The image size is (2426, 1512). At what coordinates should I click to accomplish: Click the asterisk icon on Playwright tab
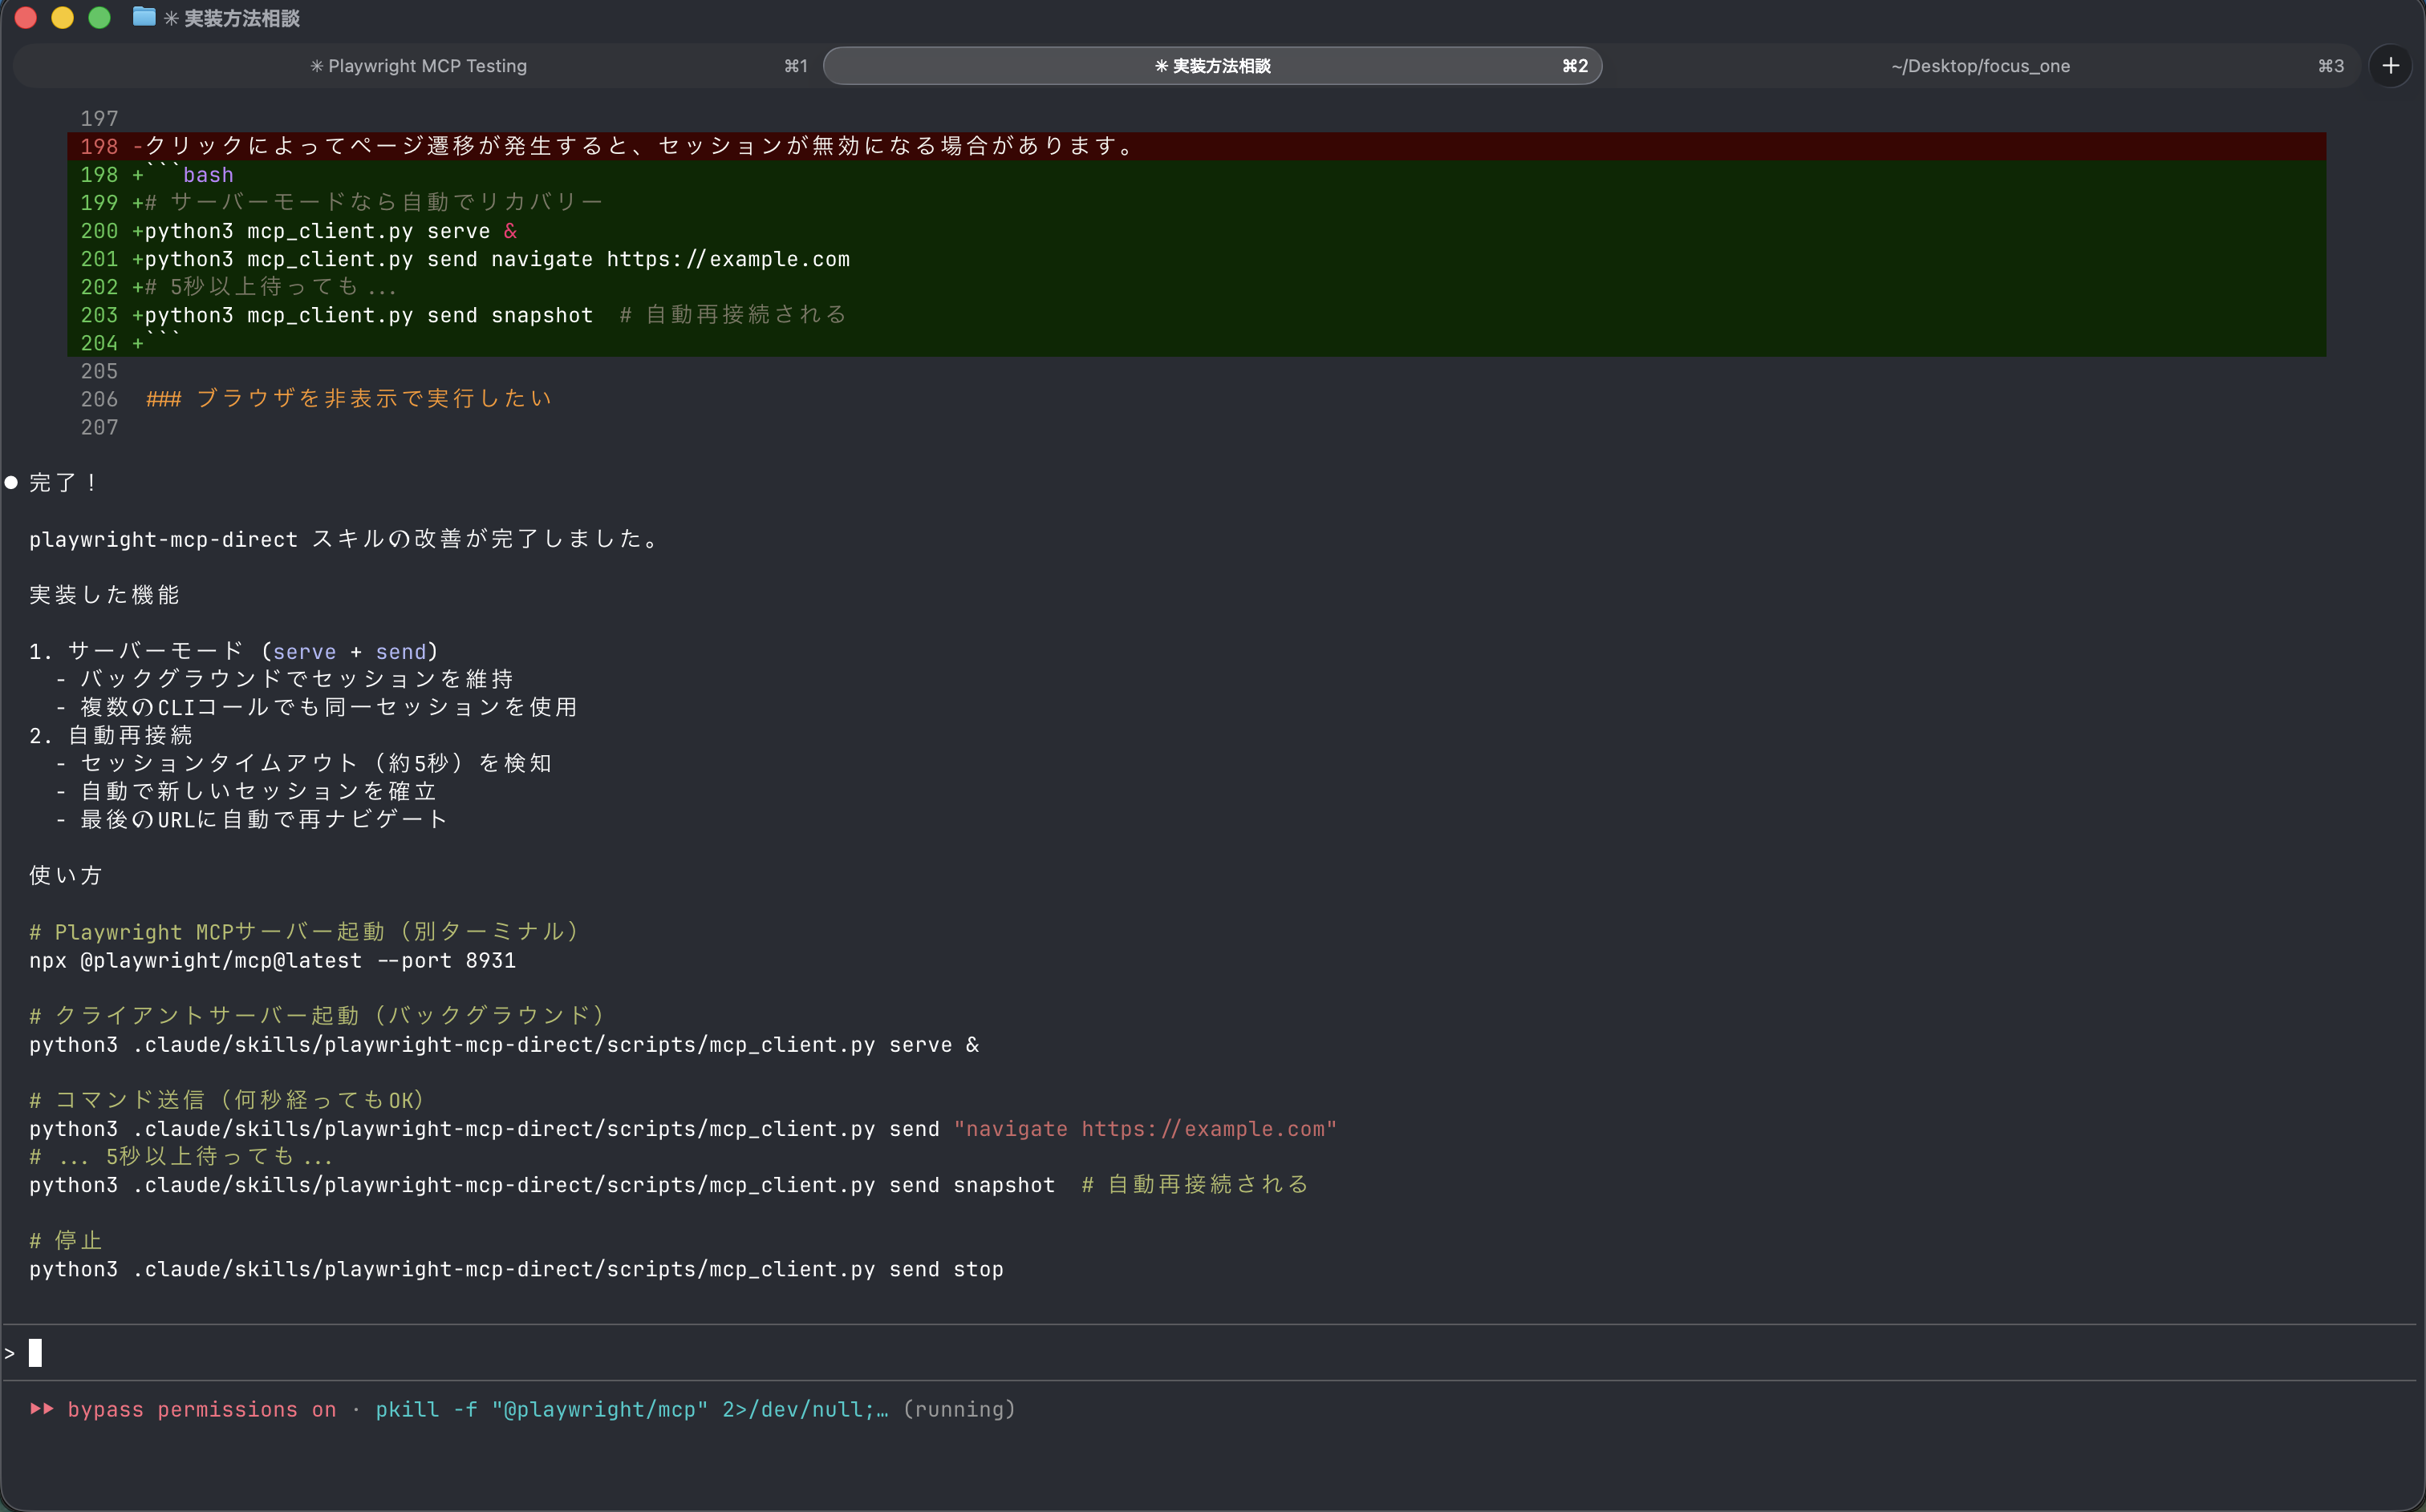[x=316, y=66]
